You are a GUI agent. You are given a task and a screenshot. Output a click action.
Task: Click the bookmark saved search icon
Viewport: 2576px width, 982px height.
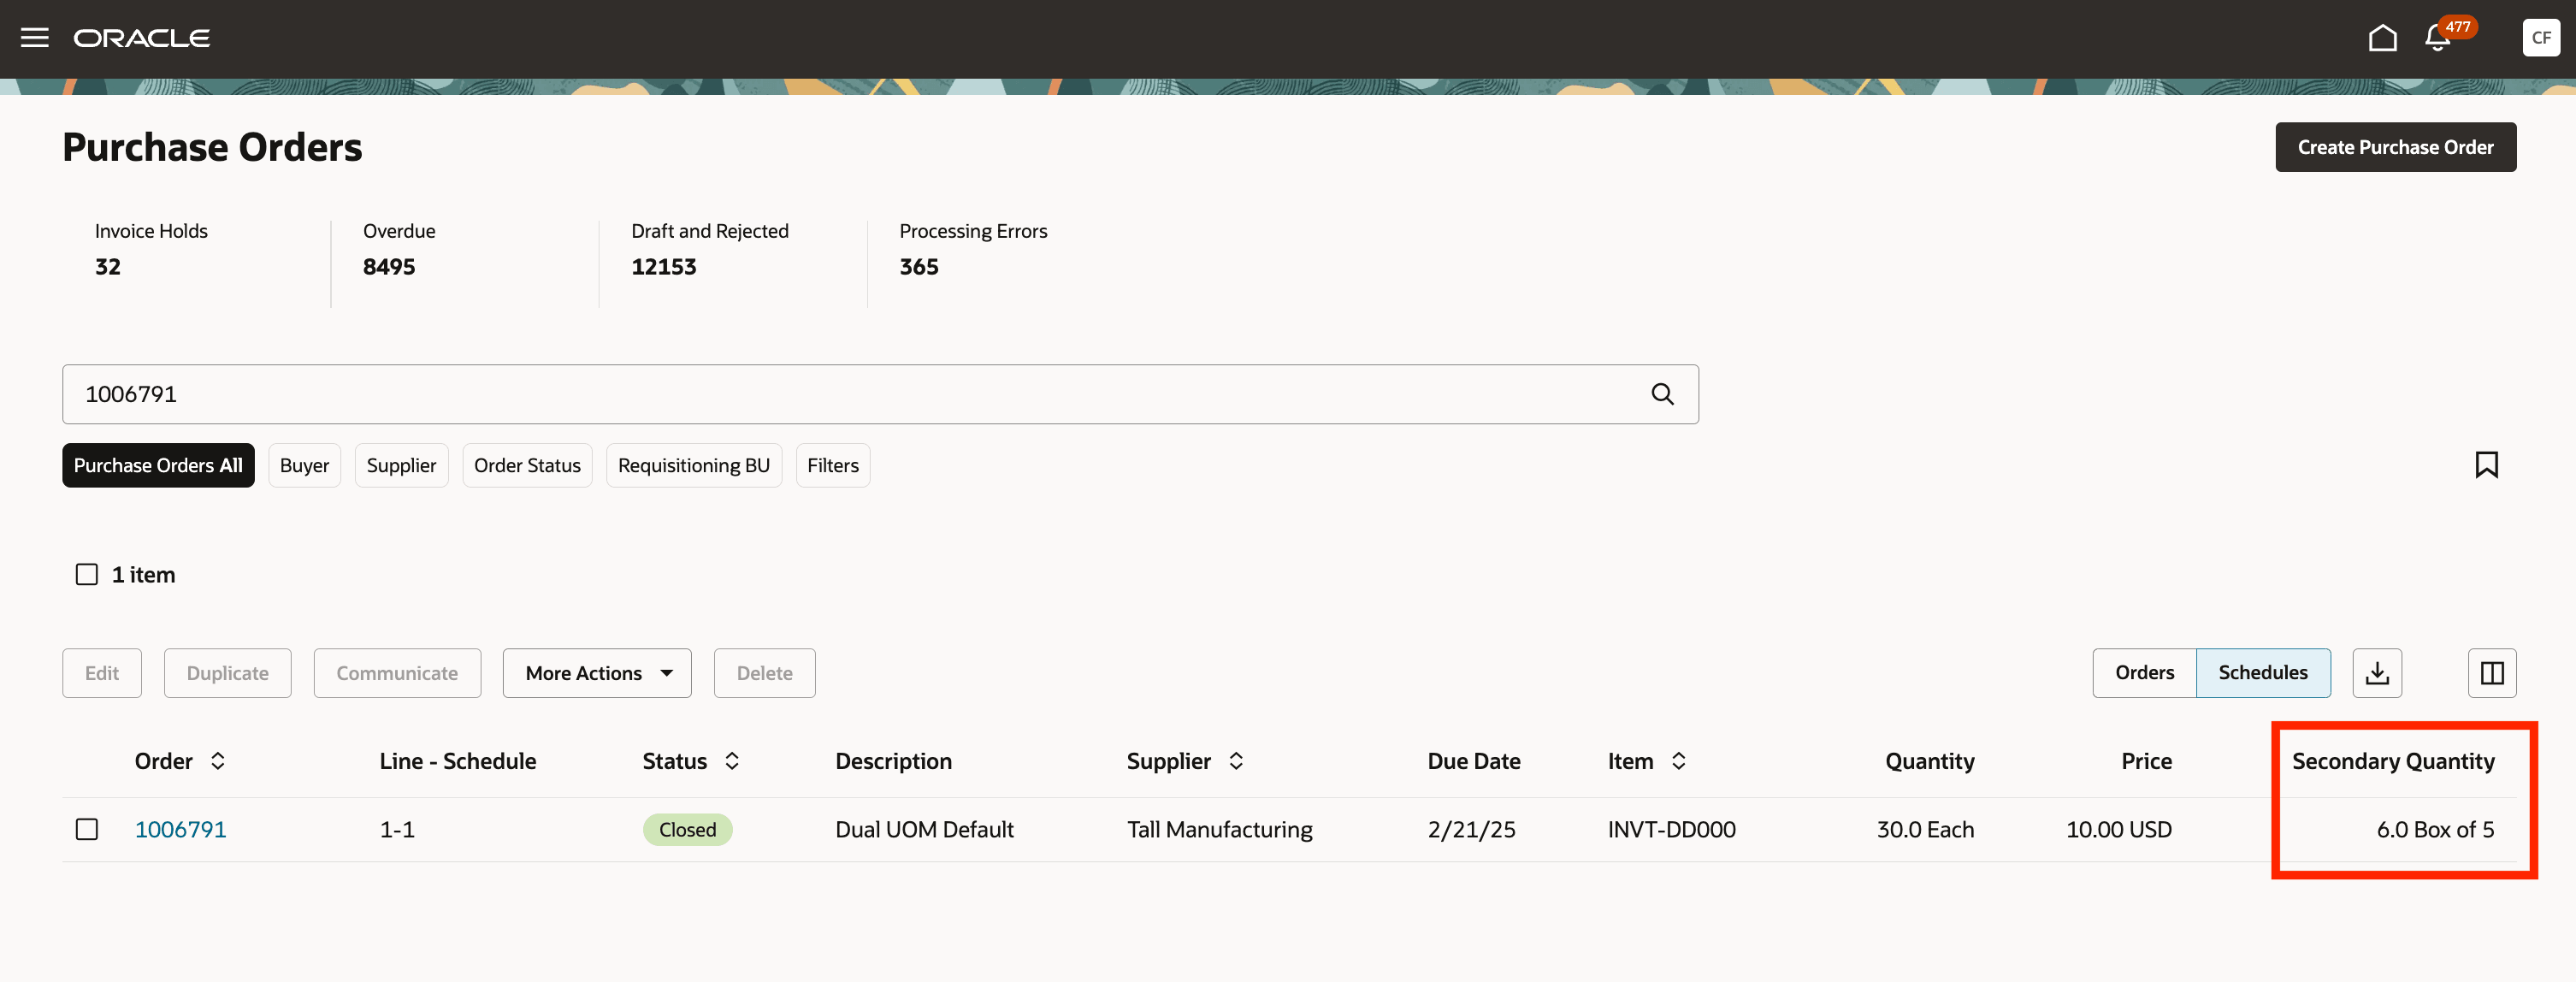2486,465
